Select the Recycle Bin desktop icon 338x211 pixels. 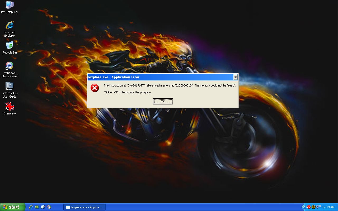tap(10, 47)
